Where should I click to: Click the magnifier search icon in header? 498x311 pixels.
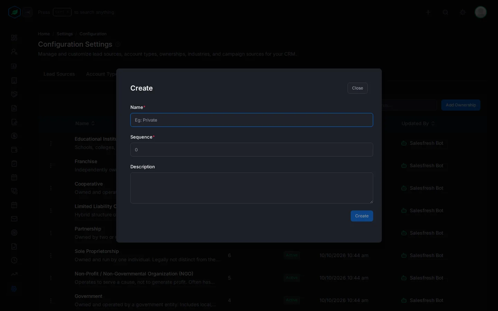(x=445, y=12)
